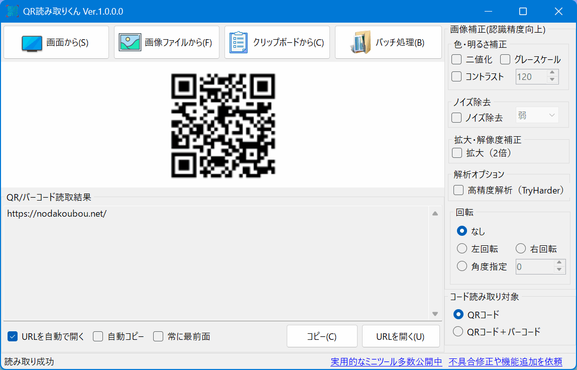Click the monitor icon on the 画面から button
Image resolution: width=577 pixels, height=370 pixels.
(31, 42)
